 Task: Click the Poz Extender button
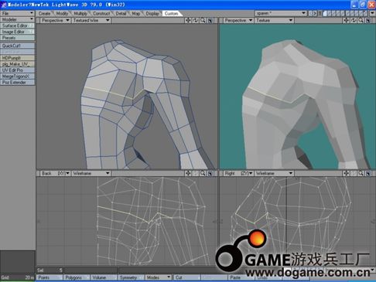pos(17,83)
